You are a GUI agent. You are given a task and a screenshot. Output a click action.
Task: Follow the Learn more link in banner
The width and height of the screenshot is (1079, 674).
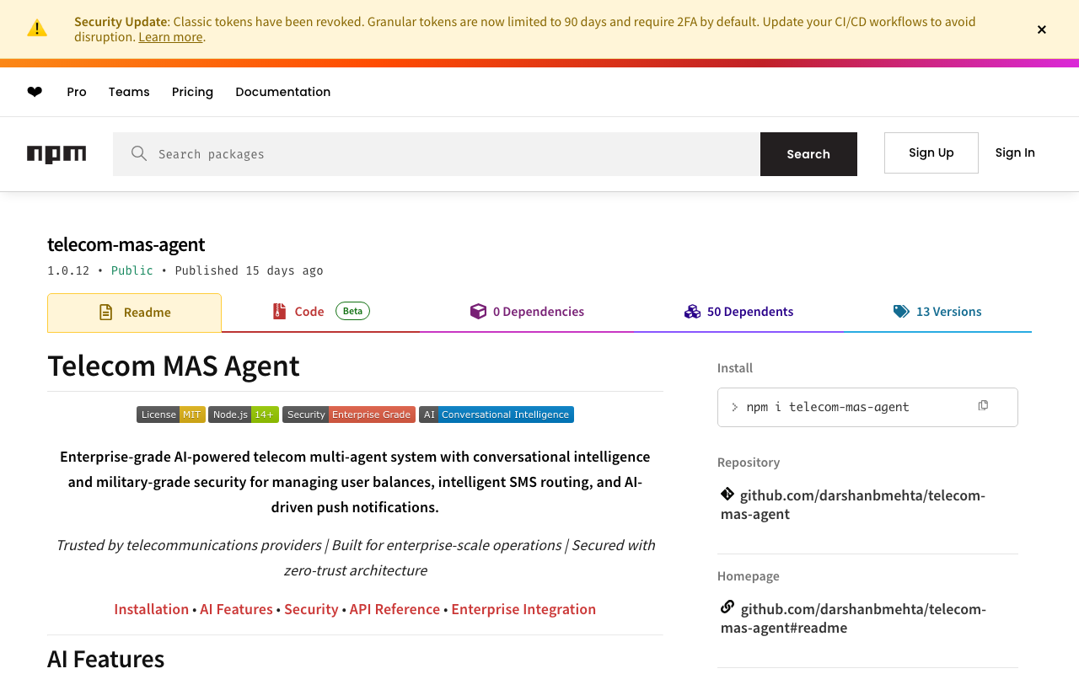tap(170, 37)
